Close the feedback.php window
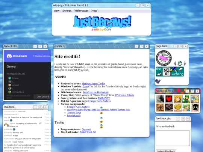Image resolution: width=203 pixels, height=152 pixels. [188, 119]
